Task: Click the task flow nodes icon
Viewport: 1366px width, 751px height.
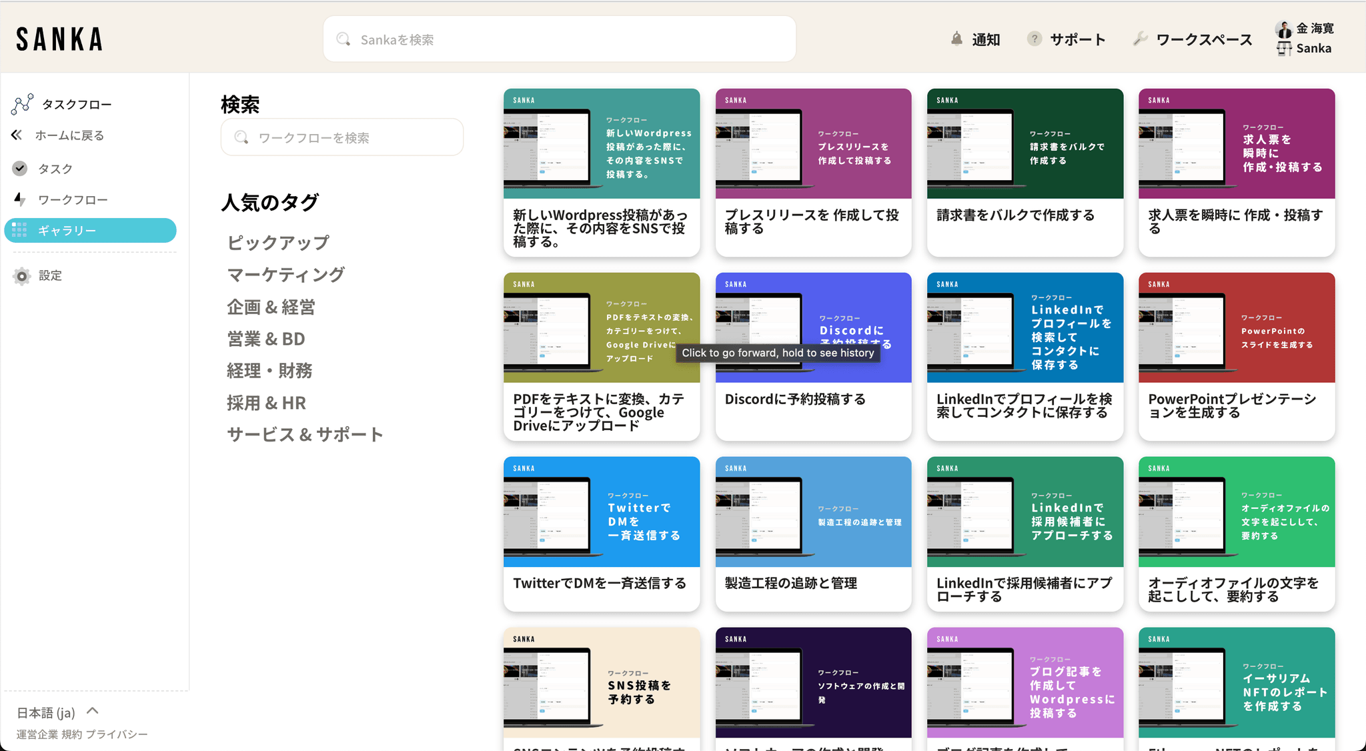Action: (x=22, y=104)
